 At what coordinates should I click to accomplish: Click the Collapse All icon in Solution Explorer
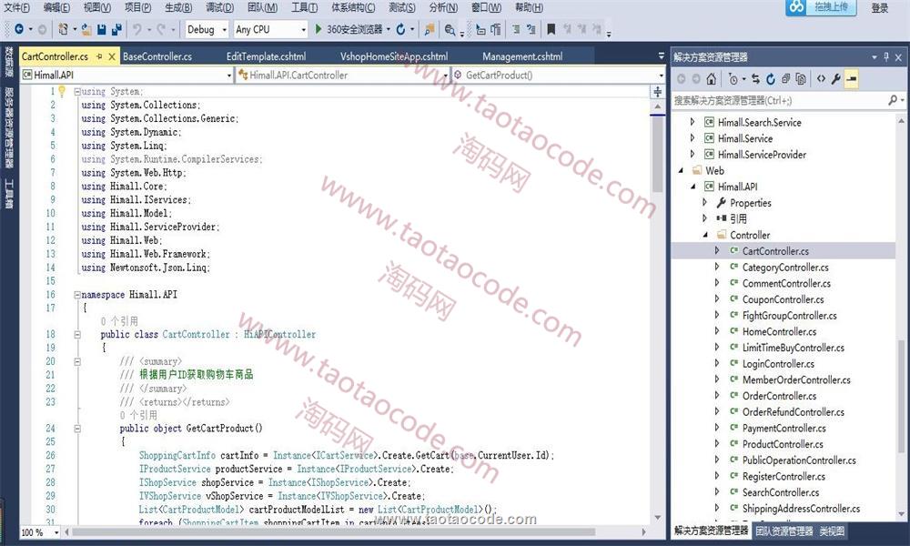click(785, 79)
